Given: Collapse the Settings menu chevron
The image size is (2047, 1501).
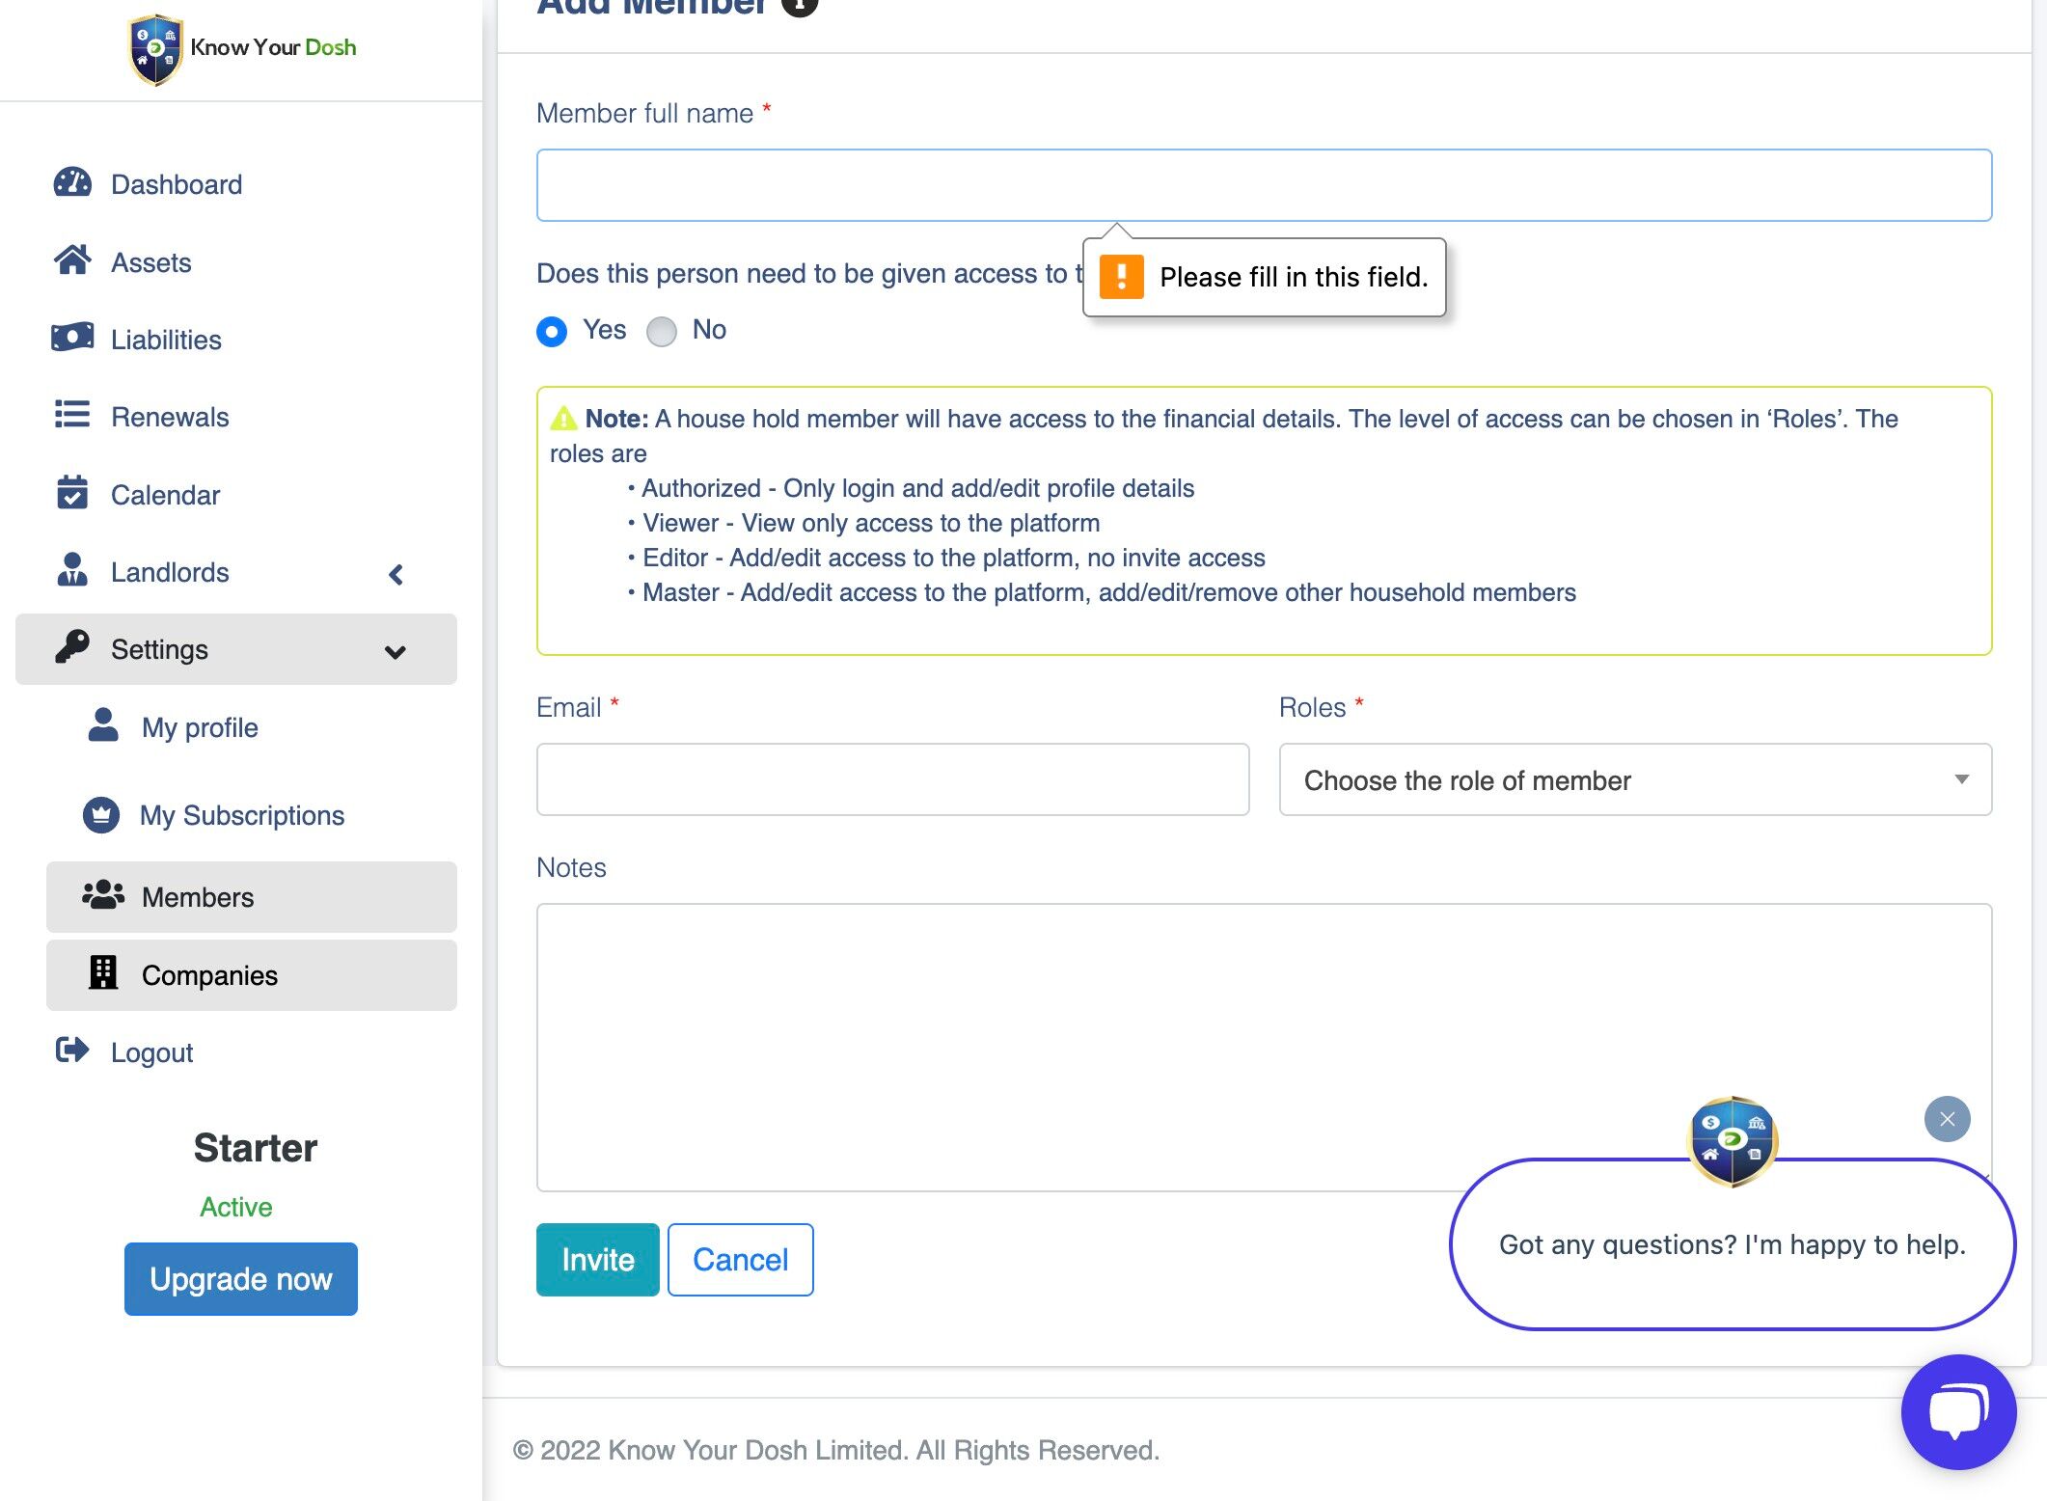Looking at the screenshot, I should pyautogui.click(x=395, y=652).
